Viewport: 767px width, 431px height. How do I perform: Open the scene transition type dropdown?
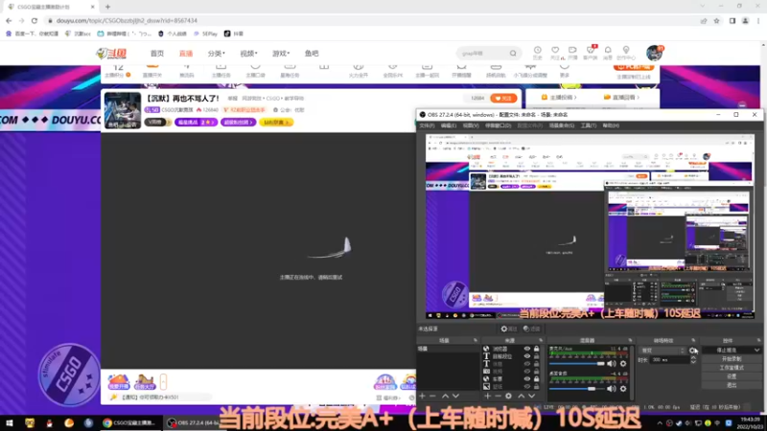[x=662, y=351]
